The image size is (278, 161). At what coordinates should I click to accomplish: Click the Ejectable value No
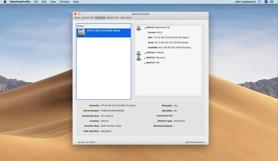pyautogui.click(x=175, y=111)
